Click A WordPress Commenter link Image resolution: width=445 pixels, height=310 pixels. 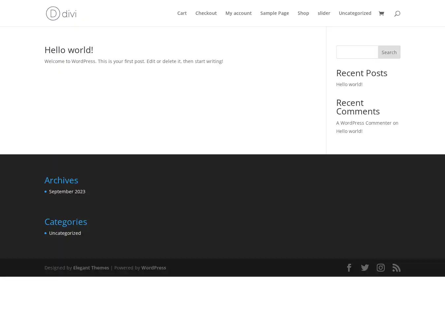click(364, 123)
